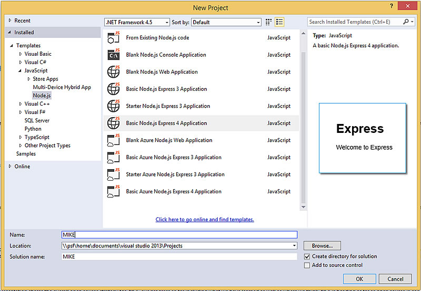421x291 pixels.
Task: Select Blank Node.js Console Application text
Action: pyautogui.click(x=166, y=55)
